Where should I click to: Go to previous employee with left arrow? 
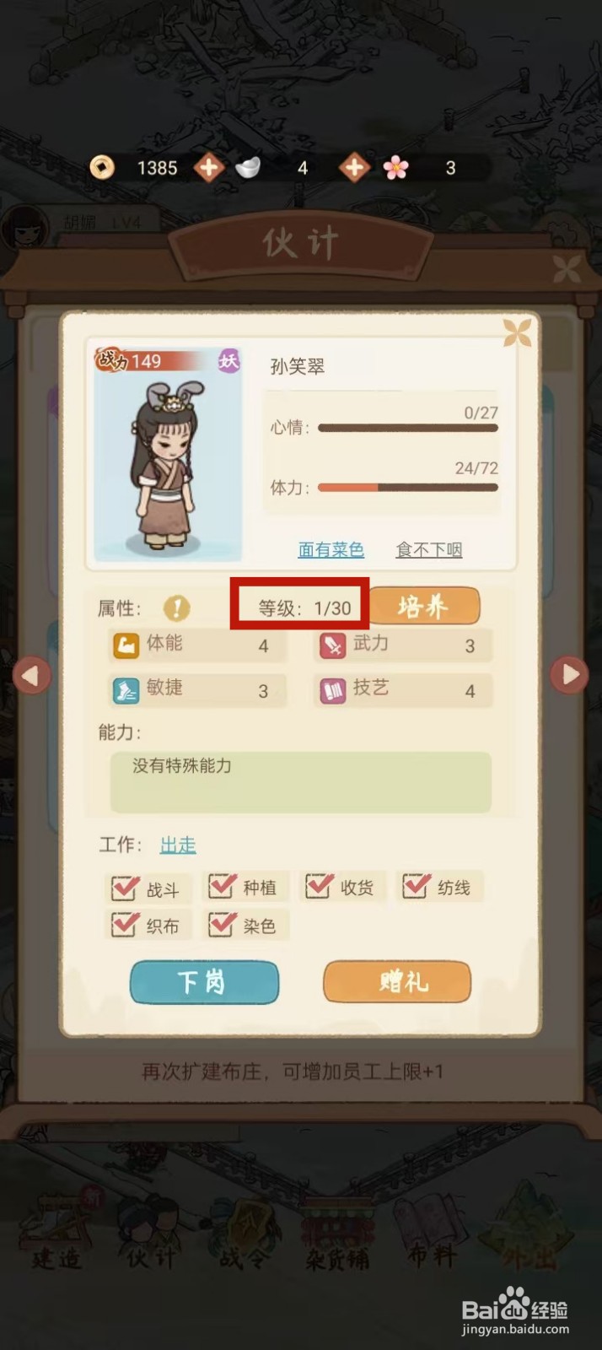32,675
